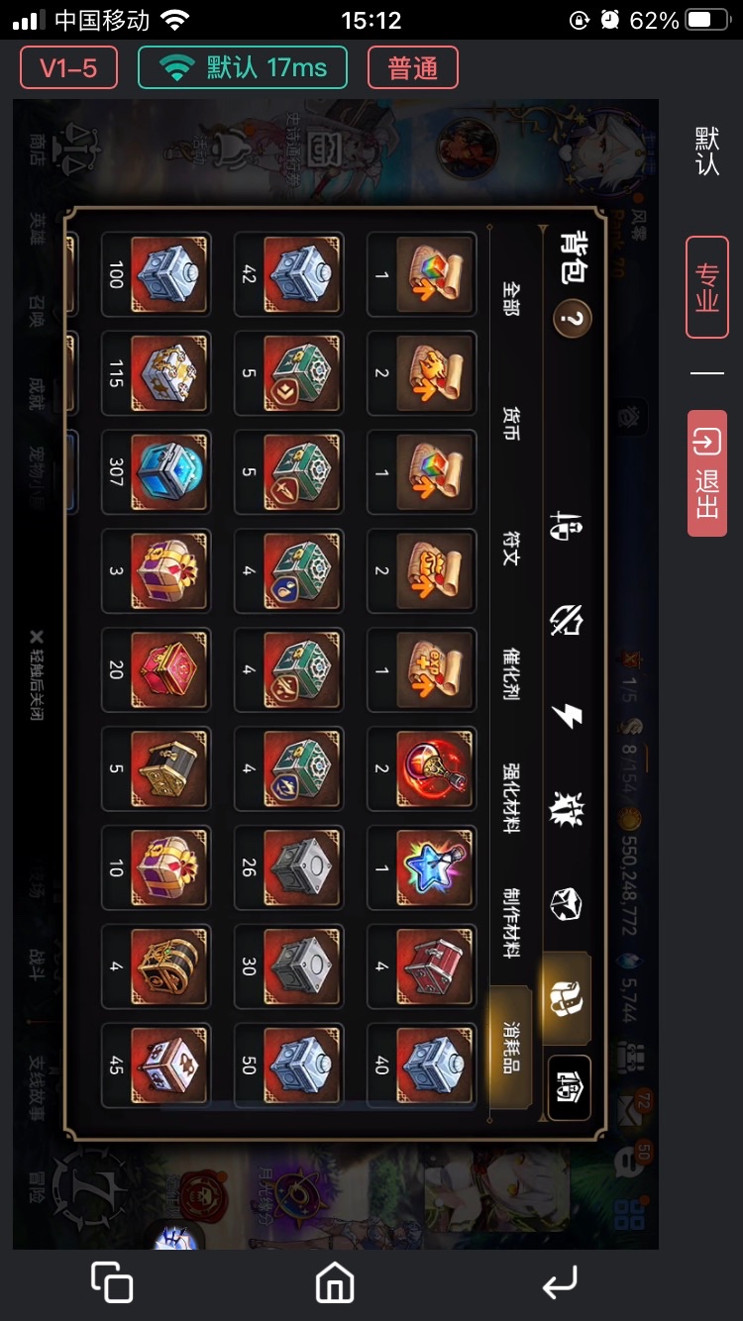The image size is (743, 1321).
Task: Click the V1-5 version button
Action: [68, 68]
